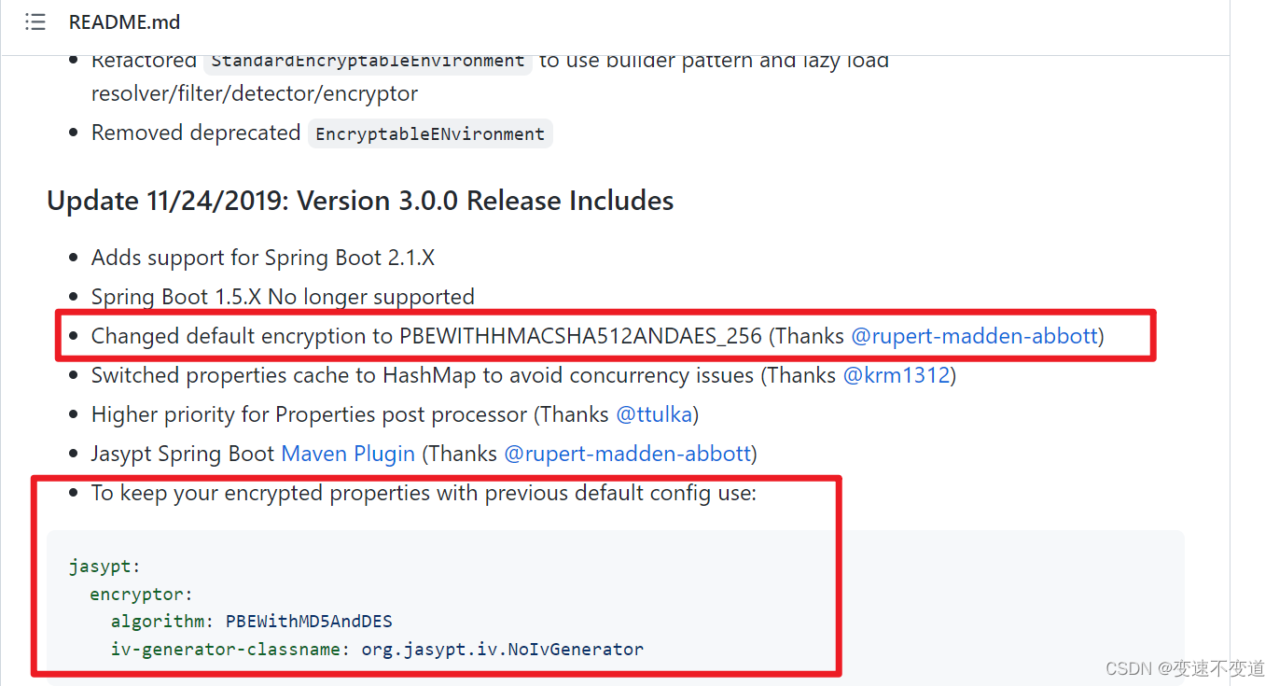The height and width of the screenshot is (686, 1279).
Task: Open @rupert-madden-abbott profile from encryption bullet
Action: tap(974, 336)
